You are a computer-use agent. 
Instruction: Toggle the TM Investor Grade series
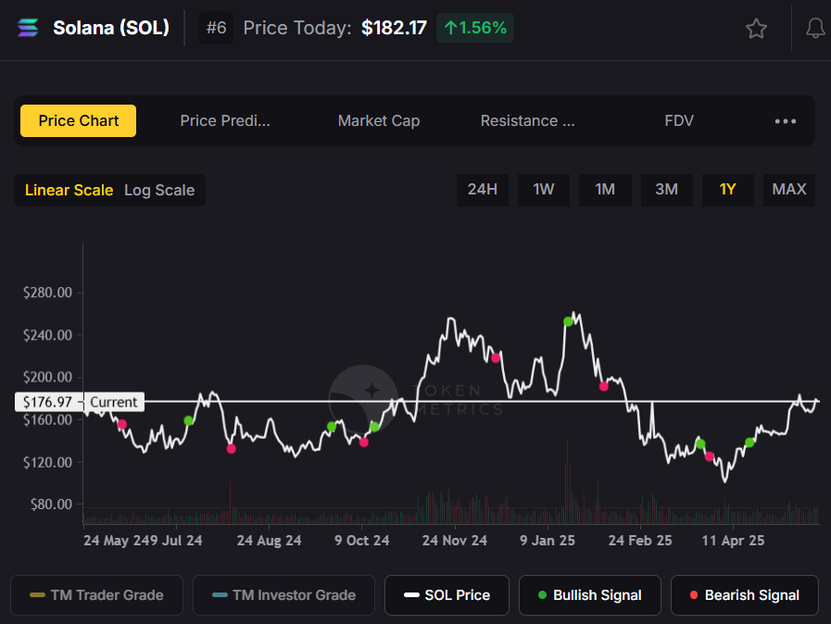(x=283, y=595)
